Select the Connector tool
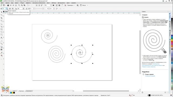This screenshot has height=97, width=173. tap(1, 44)
